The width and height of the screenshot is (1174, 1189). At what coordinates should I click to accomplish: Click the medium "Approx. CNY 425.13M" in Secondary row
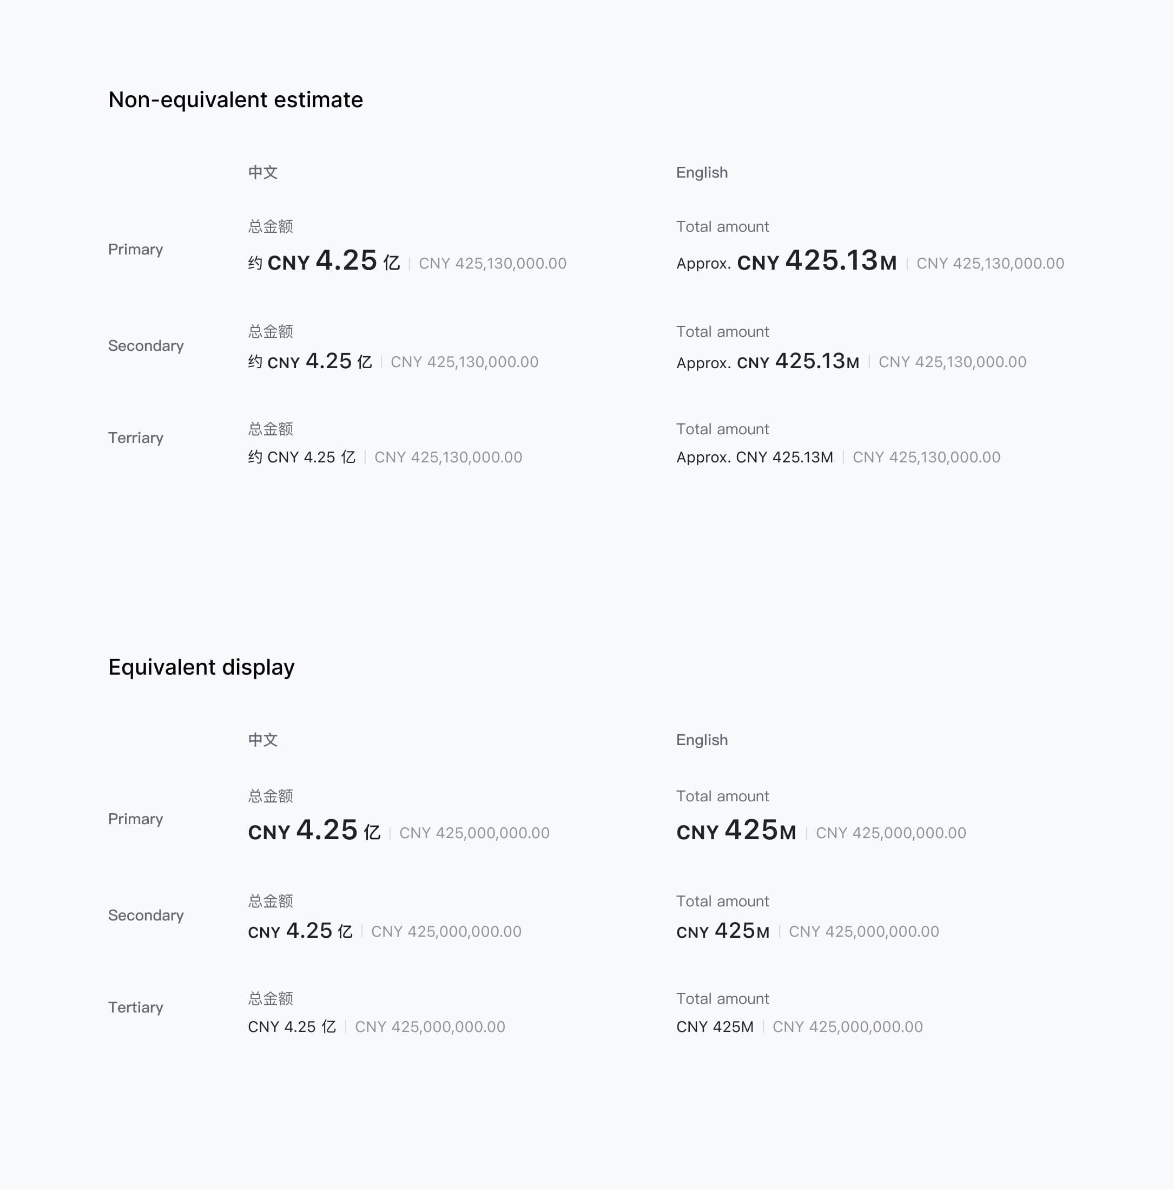768,361
